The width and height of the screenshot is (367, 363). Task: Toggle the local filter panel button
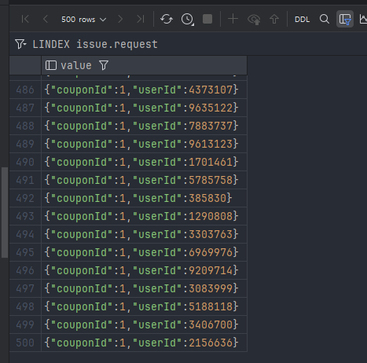coord(345,19)
